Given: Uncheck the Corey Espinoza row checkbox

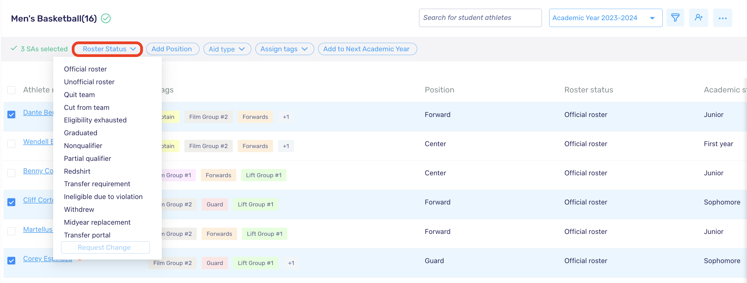Looking at the screenshot, I should point(11,261).
